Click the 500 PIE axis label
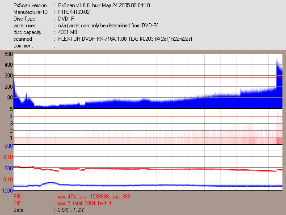 [8, 54]
